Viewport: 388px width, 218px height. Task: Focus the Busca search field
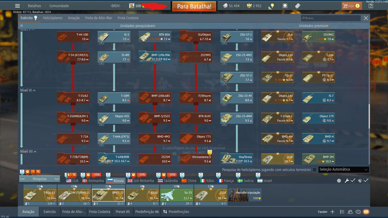[331, 18]
